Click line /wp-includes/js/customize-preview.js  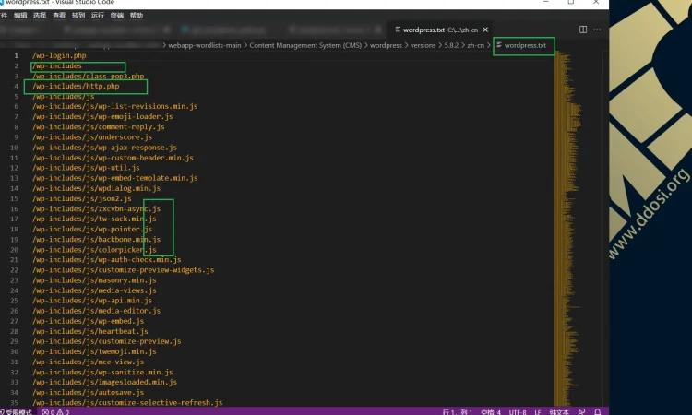click(106, 341)
